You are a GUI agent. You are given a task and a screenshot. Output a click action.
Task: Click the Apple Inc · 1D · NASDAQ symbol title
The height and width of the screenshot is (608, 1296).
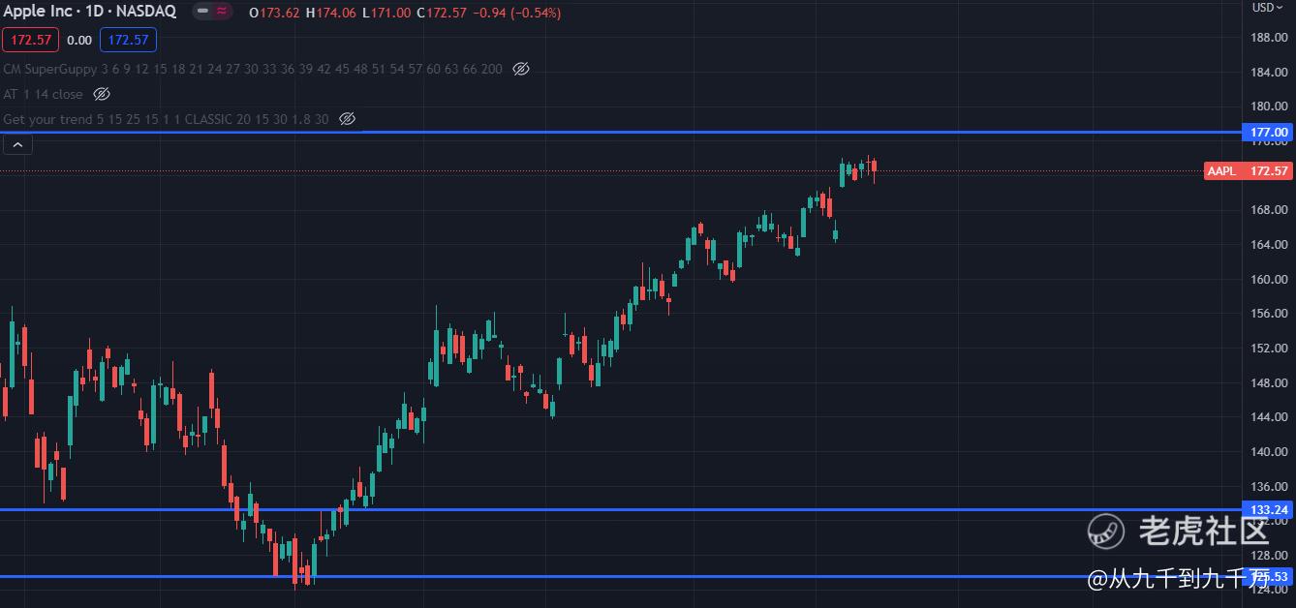click(x=88, y=12)
